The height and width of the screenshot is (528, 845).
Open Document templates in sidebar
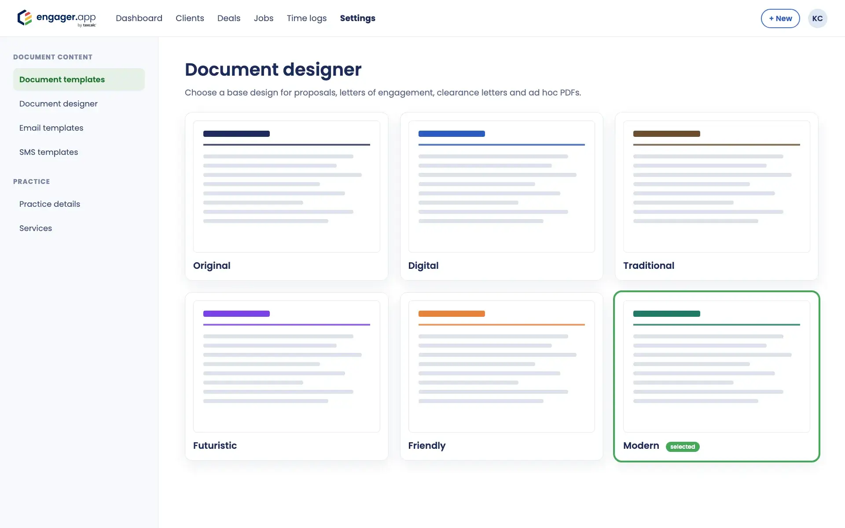(x=79, y=80)
